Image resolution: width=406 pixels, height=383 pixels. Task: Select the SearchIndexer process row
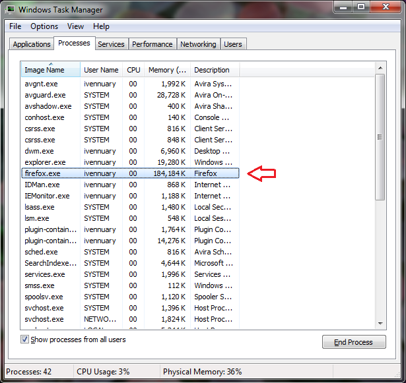(130, 263)
